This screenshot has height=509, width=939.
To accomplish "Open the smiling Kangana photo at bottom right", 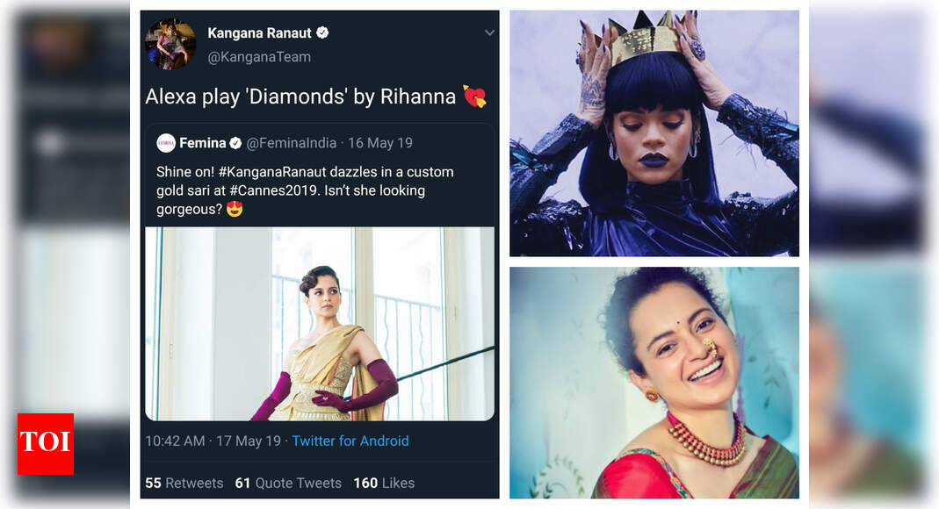I will coord(654,383).
